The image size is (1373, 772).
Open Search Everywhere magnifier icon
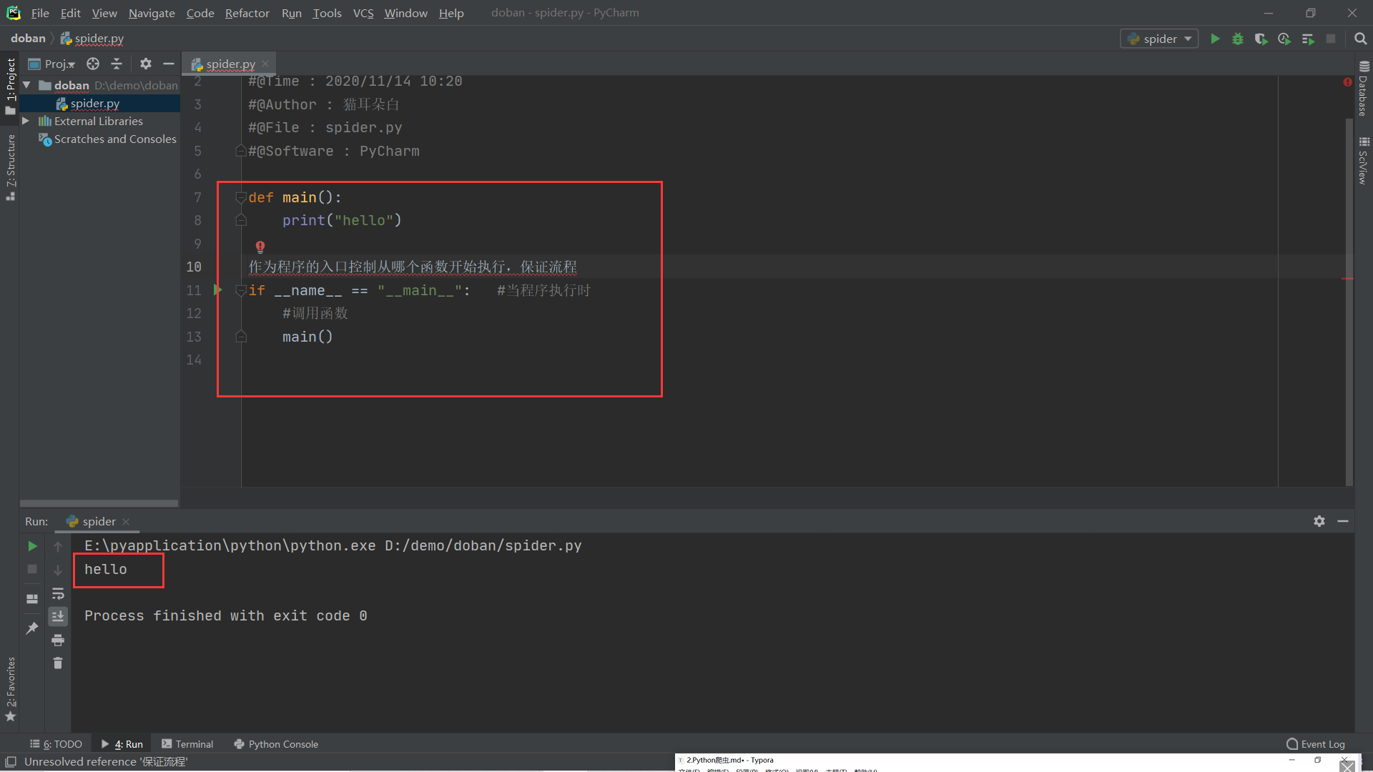(x=1360, y=39)
